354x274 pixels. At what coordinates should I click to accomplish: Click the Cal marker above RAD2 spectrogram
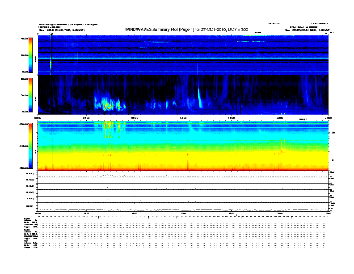51,34
